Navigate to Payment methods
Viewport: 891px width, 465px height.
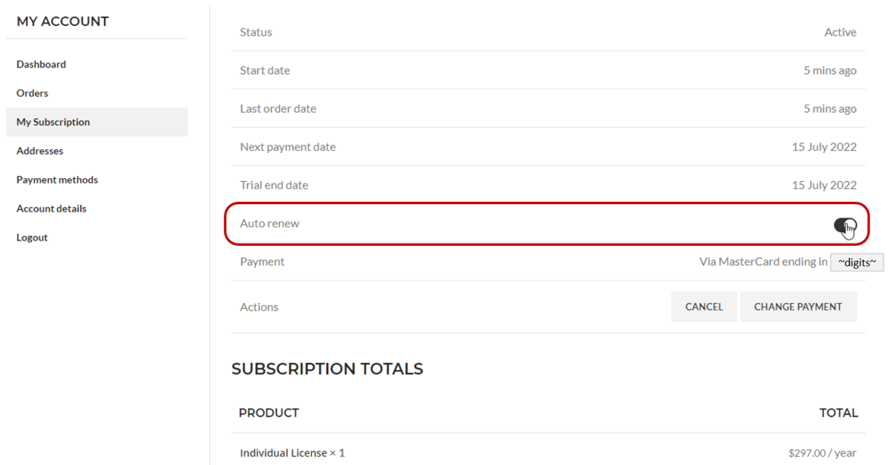tap(57, 179)
